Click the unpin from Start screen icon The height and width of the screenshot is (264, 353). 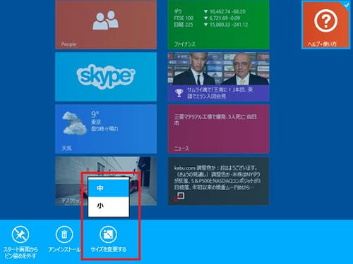point(20,234)
